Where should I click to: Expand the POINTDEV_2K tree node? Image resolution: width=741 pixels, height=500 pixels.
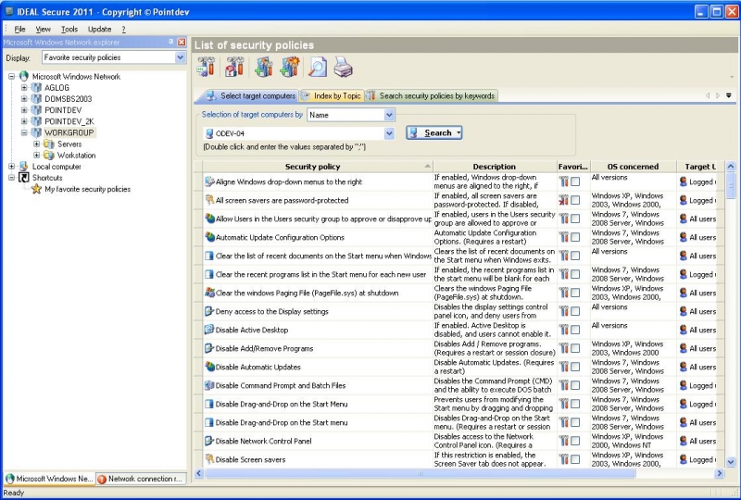click(x=24, y=121)
